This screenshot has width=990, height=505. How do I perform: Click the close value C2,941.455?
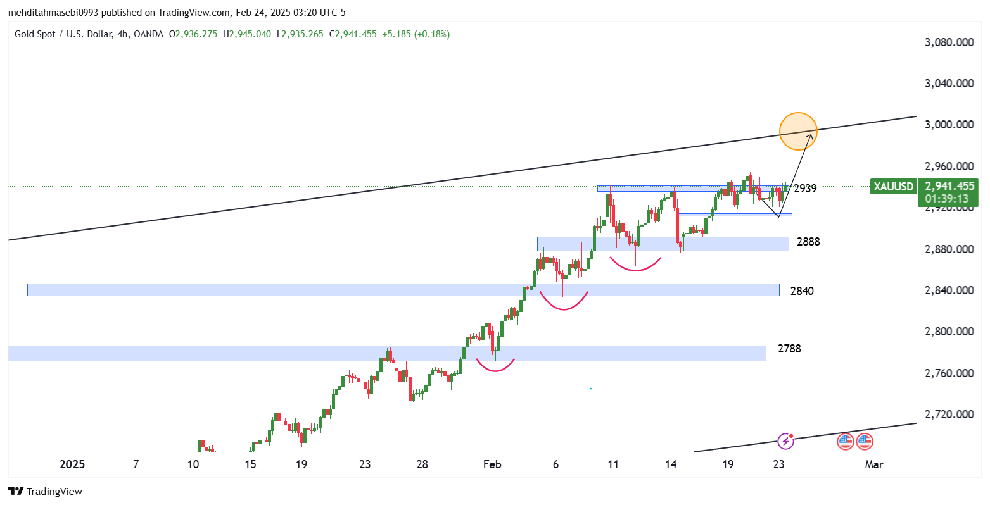354,34
